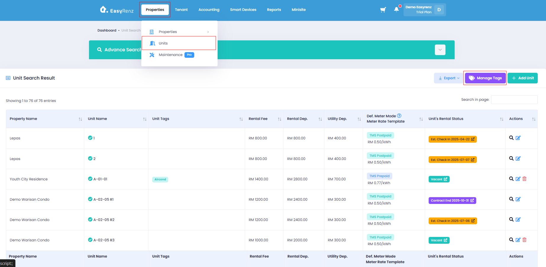Add a new unit

pos(523,78)
